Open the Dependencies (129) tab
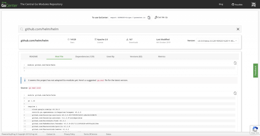 click(x=85, y=57)
